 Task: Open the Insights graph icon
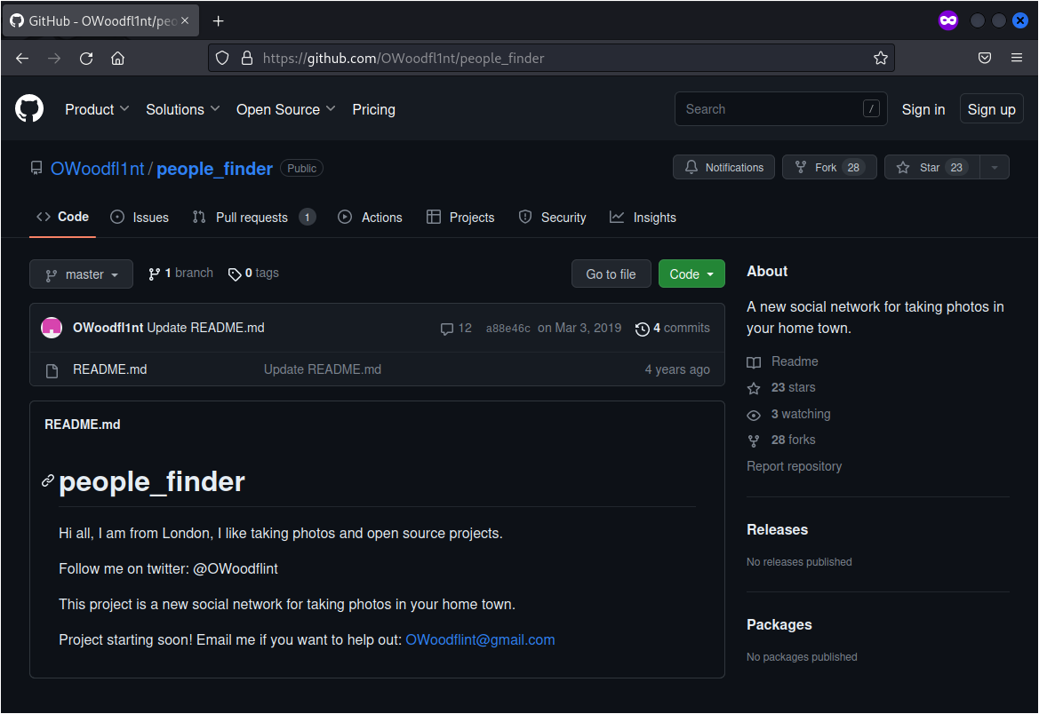click(x=618, y=217)
